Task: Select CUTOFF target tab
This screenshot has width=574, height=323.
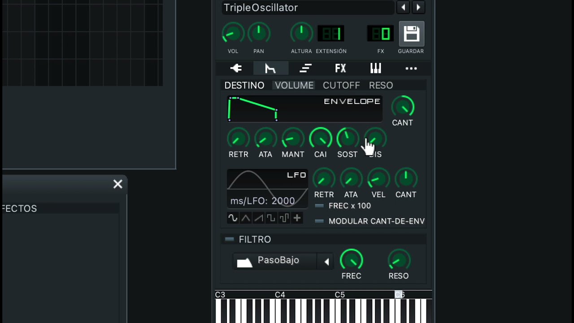Action: (341, 85)
